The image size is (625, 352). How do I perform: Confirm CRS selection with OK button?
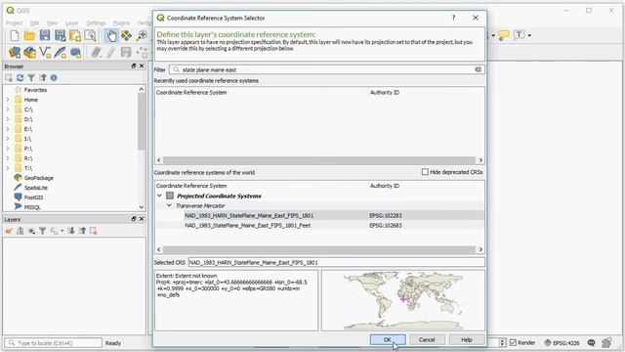coord(388,339)
